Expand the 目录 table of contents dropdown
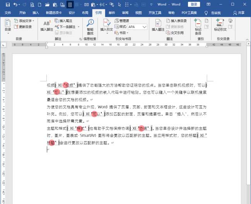The width and height of the screenshot is (251, 204). point(8,30)
